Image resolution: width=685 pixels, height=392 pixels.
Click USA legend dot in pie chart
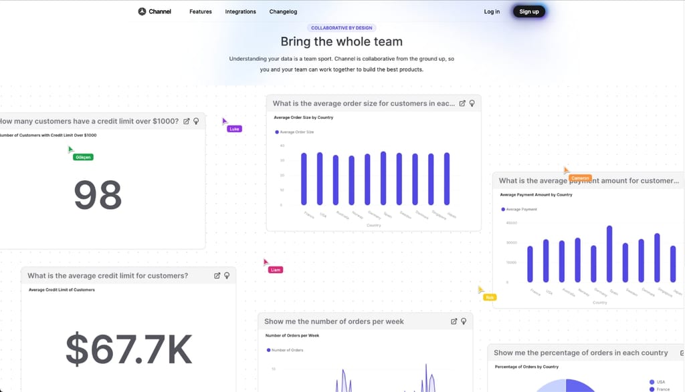[x=652, y=382]
